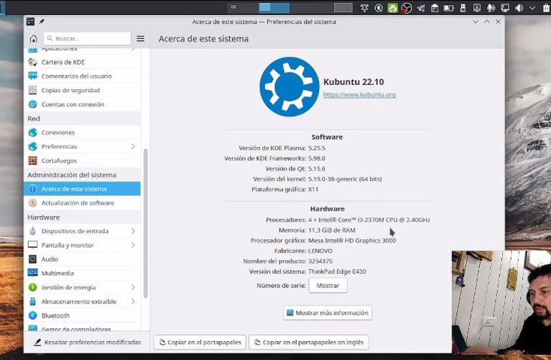Image resolution: width=551 pixels, height=360 pixels.
Task: Click Copiar en el portapapeles
Action: pos(200,342)
